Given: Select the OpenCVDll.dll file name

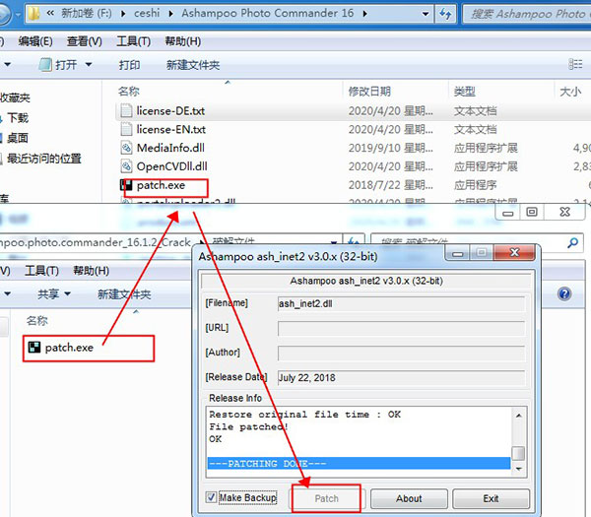Looking at the screenshot, I should click(x=171, y=166).
